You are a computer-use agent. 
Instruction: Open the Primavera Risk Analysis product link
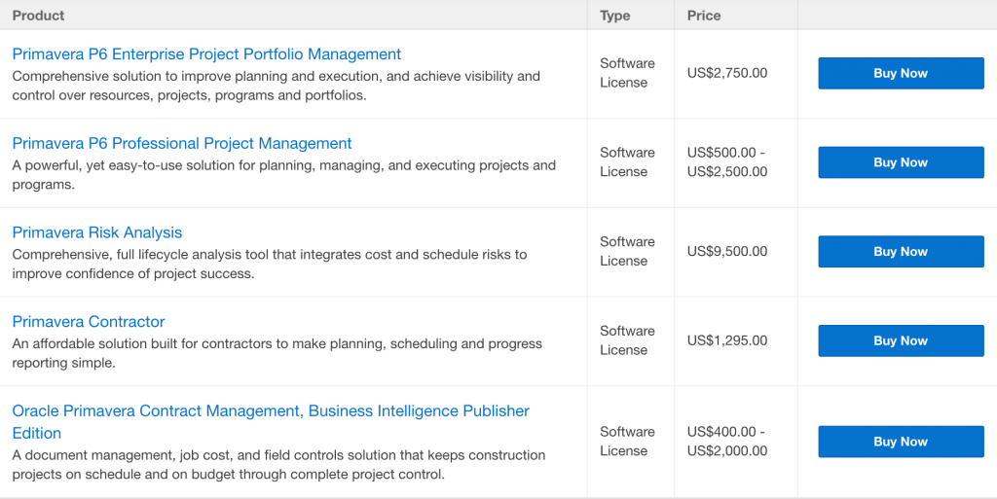(x=97, y=232)
